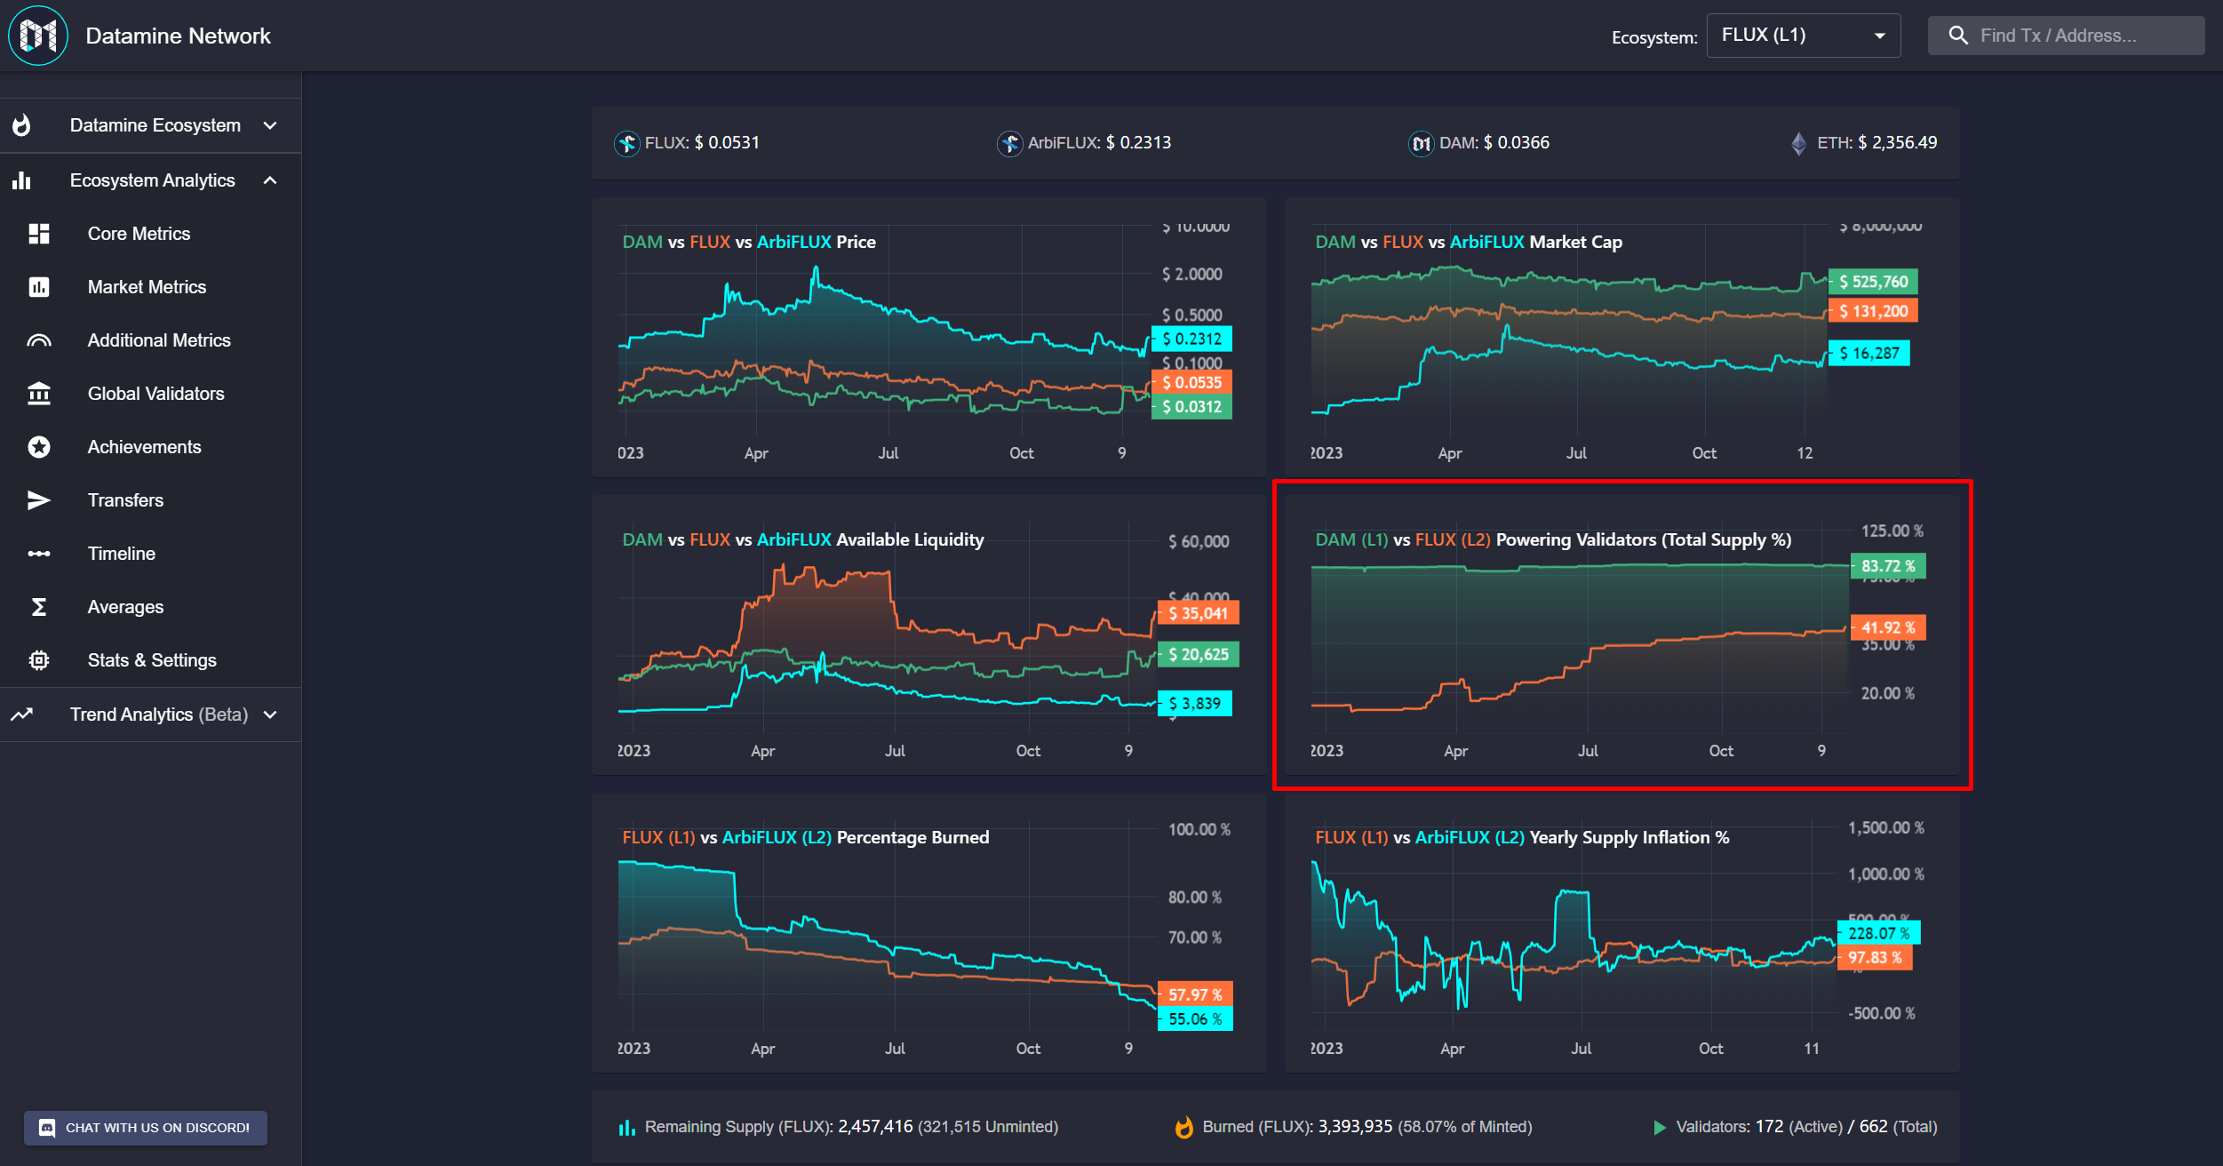Click the Yearly Supply Inflation % chart title
This screenshot has width=2223, height=1166.
[1522, 837]
